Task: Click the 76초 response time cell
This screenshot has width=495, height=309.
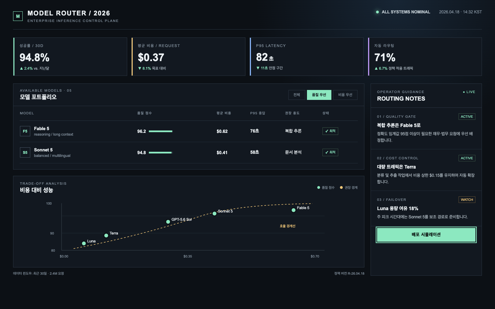Action: tap(255, 131)
